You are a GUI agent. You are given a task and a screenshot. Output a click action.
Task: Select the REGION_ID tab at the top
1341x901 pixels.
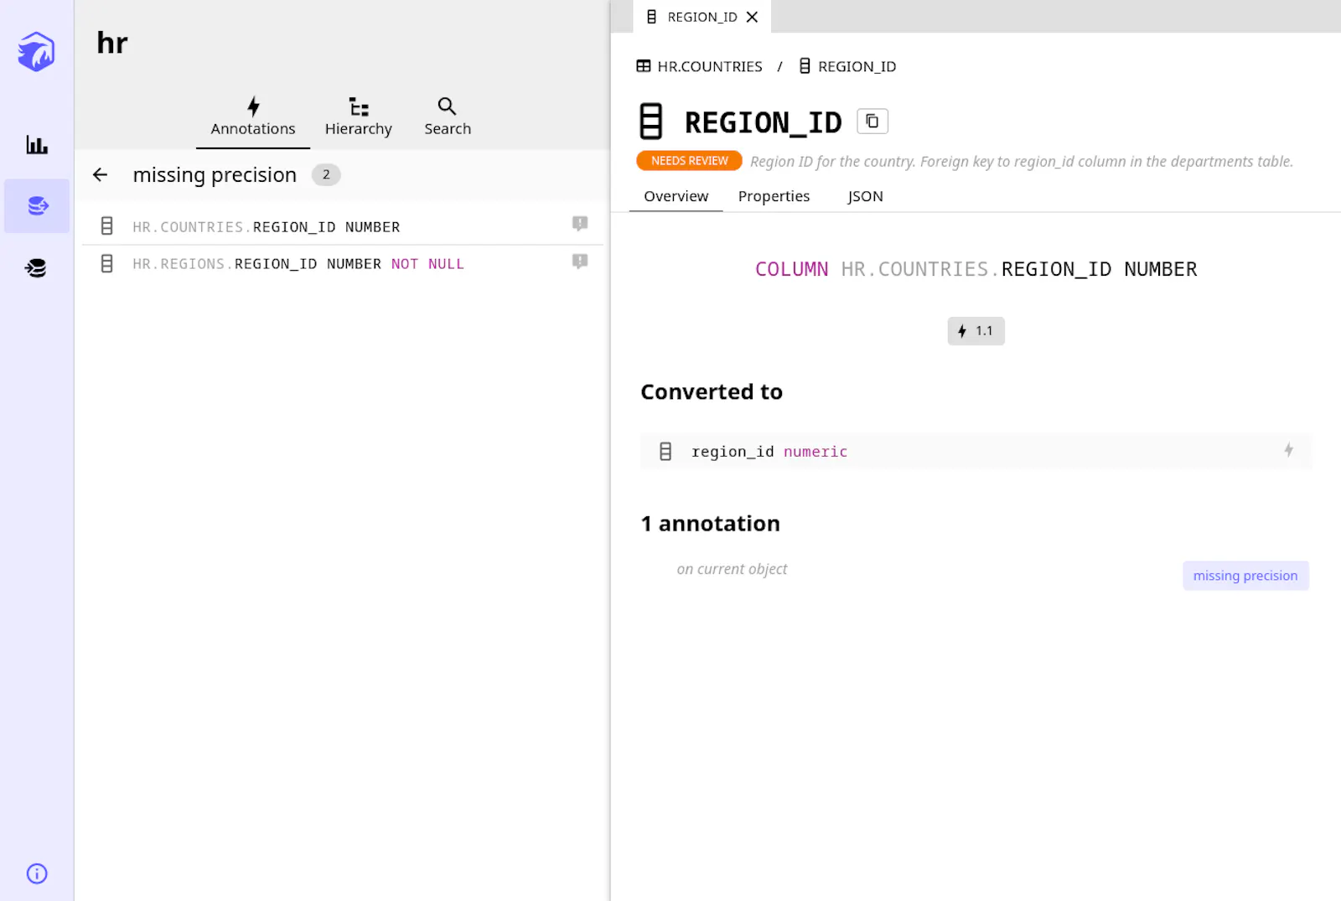click(x=702, y=17)
